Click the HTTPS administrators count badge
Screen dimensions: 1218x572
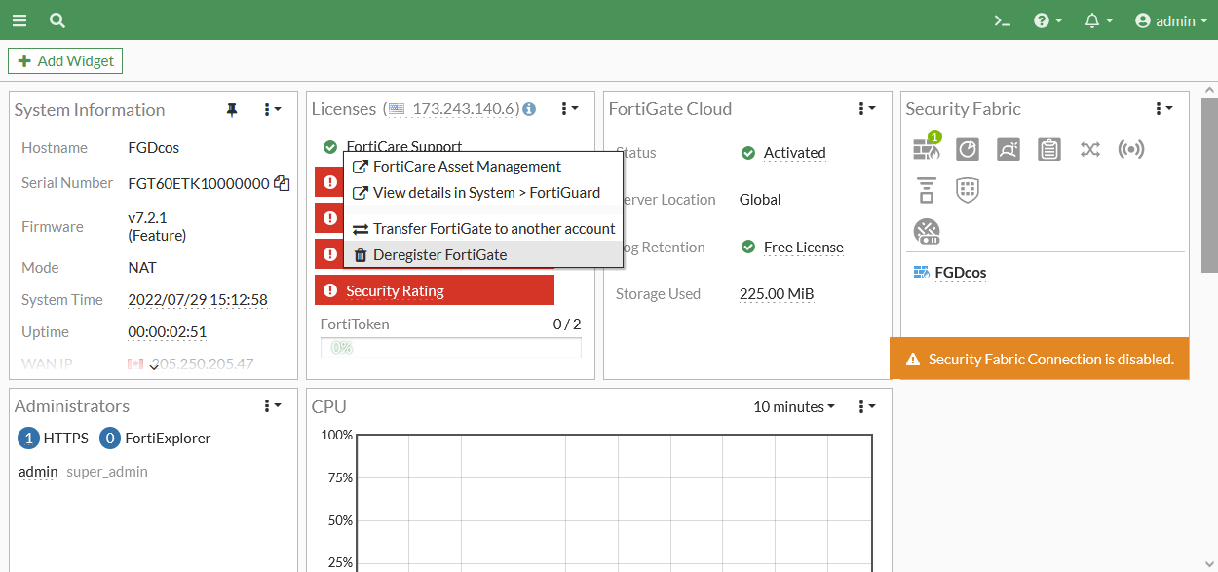point(29,439)
